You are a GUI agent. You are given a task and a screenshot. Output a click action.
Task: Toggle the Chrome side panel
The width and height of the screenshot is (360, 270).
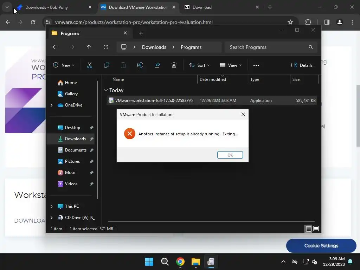pyautogui.click(x=327, y=22)
